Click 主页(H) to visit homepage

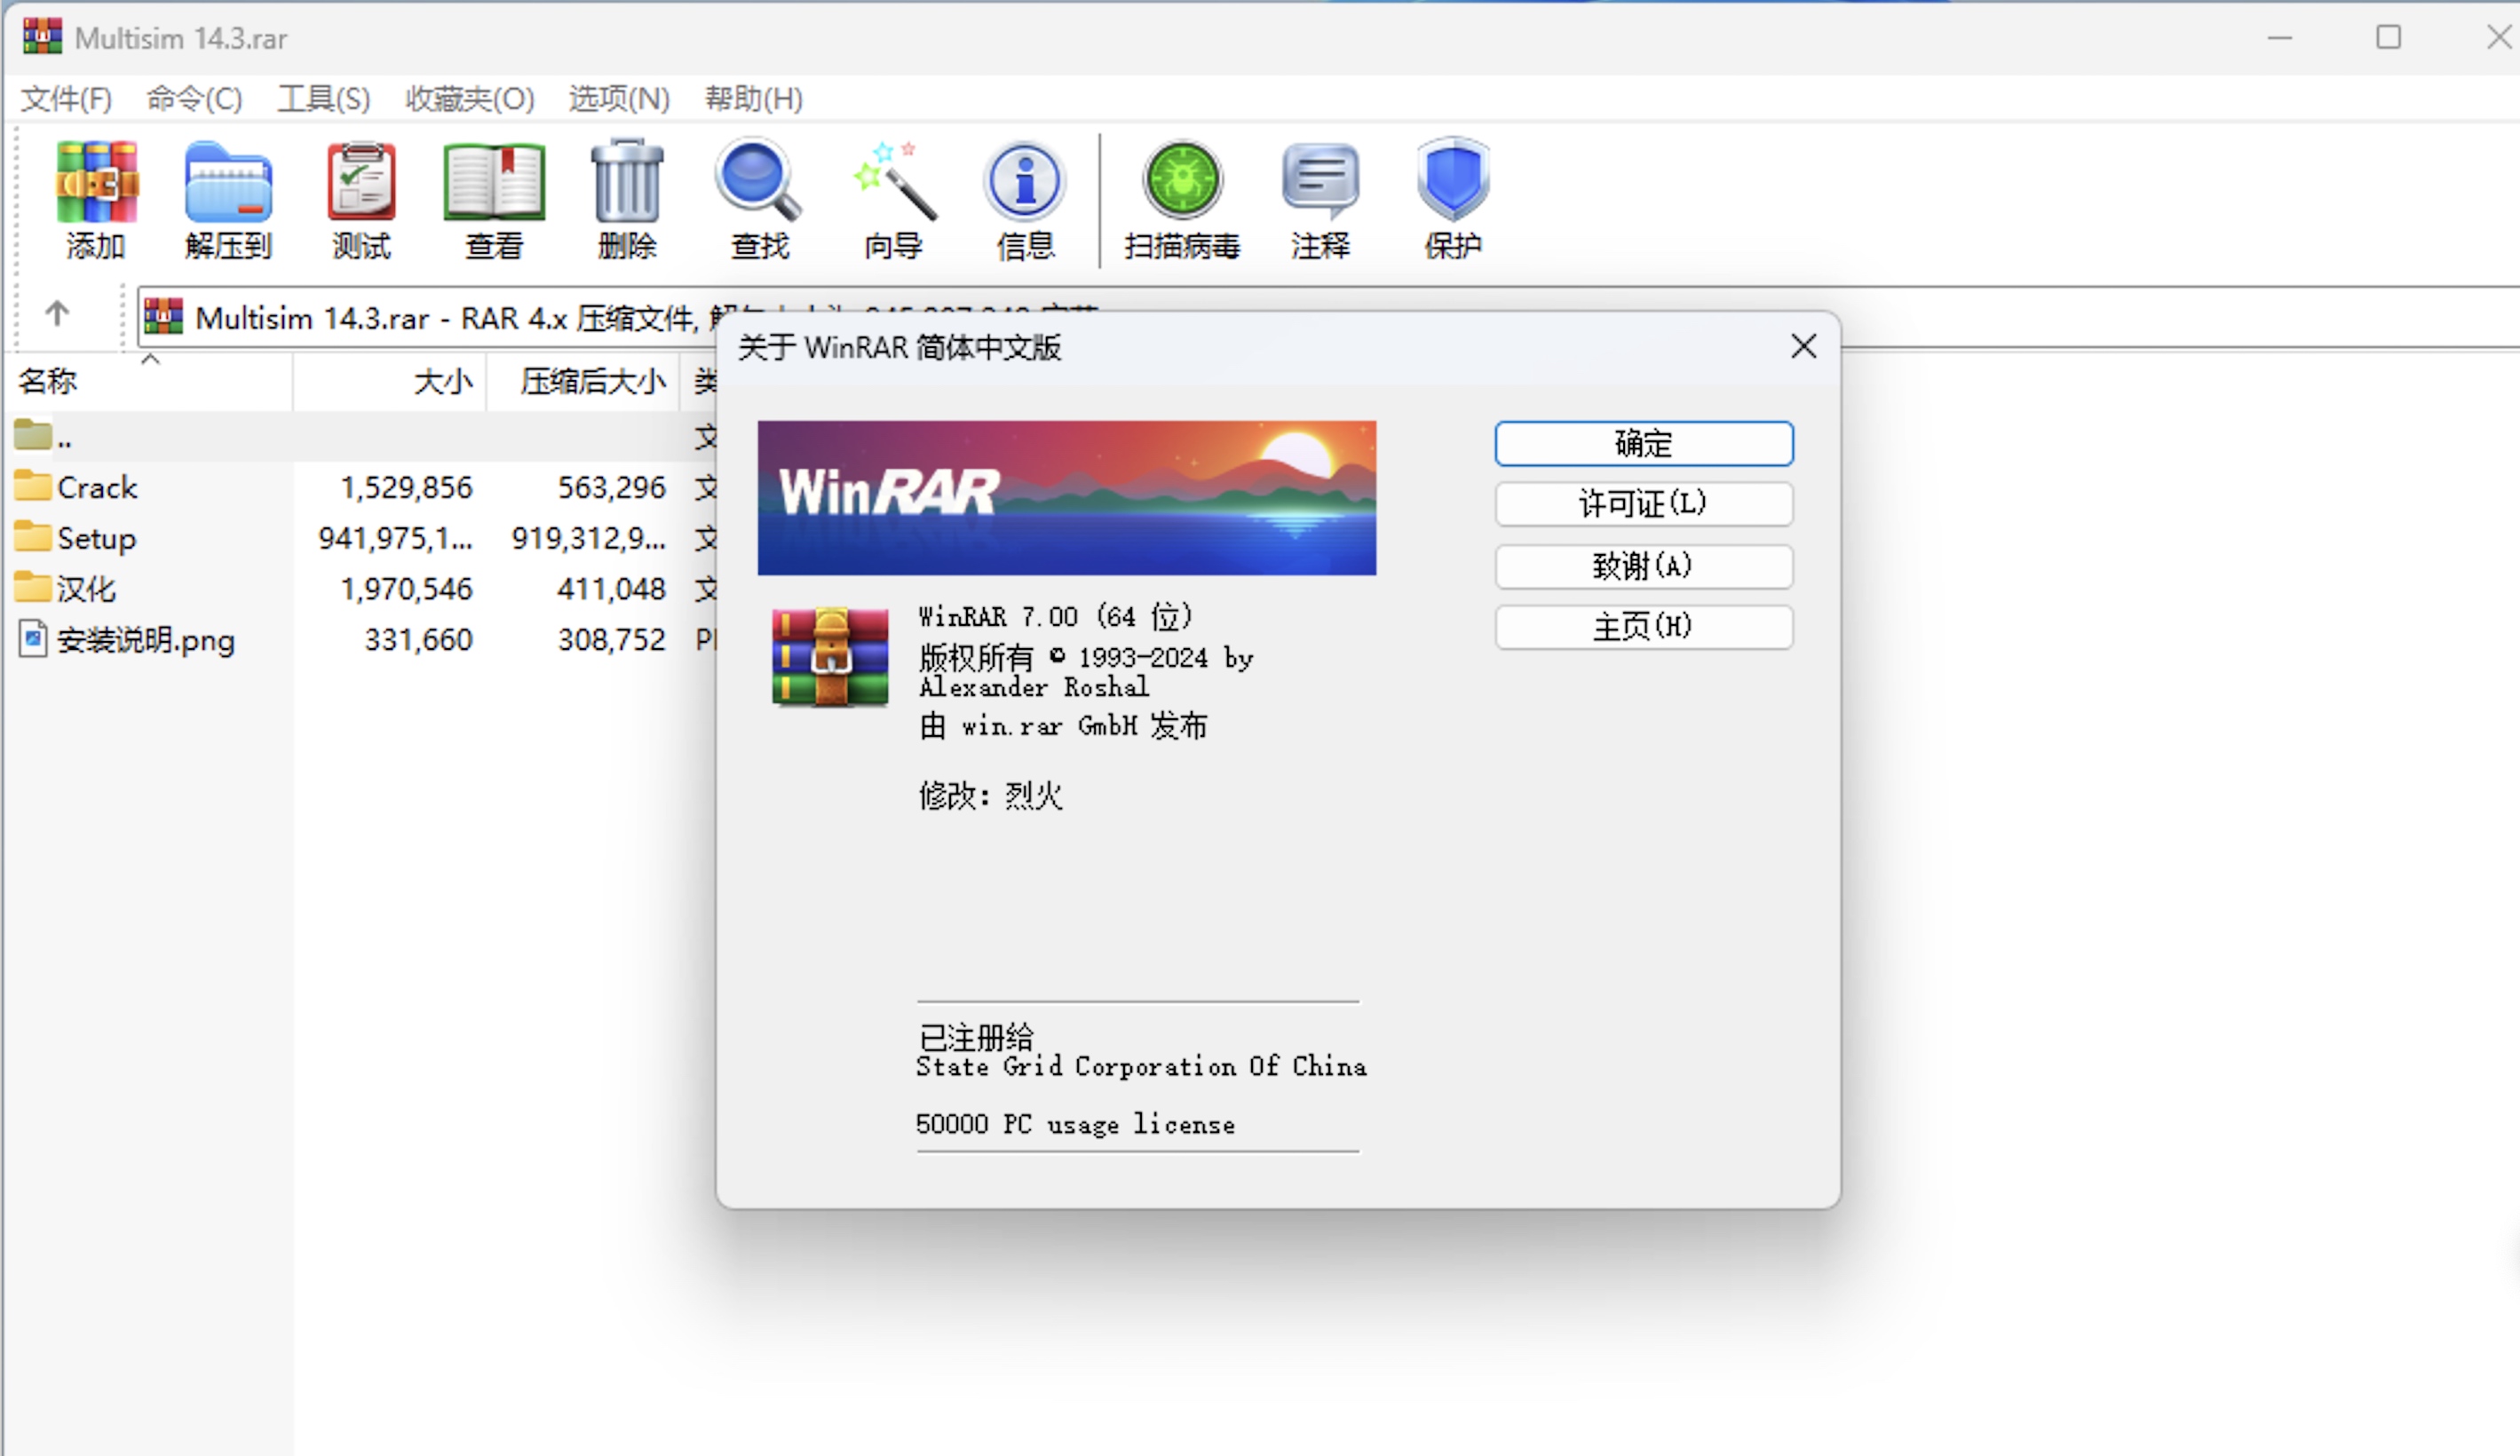1643,627
